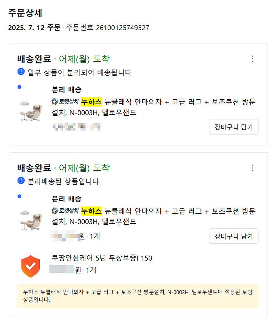Open 쿠팡안심케어 5년 무상보증 item
The image size is (268, 318).
pyautogui.click(x=102, y=258)
